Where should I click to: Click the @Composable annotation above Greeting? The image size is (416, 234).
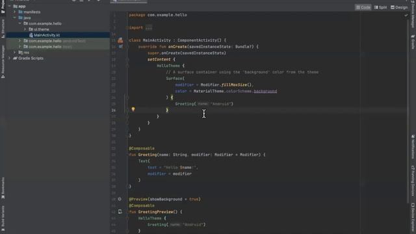point(142,148)
